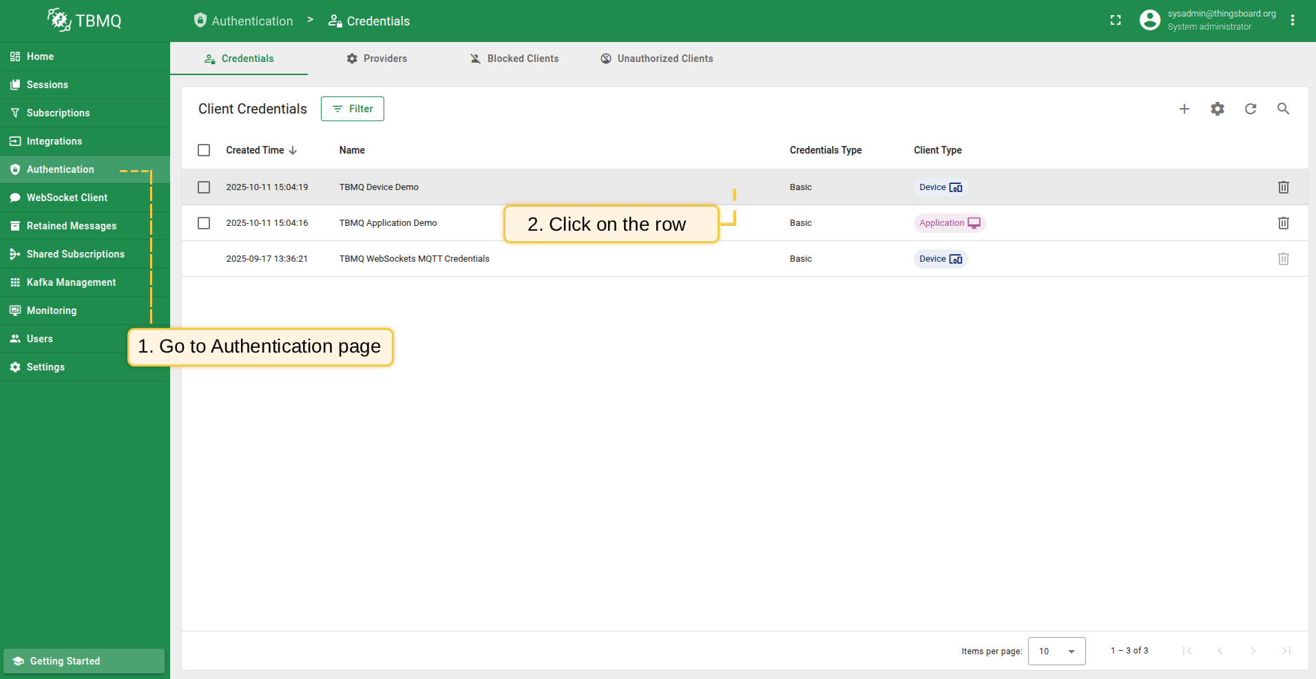Delete TBMQ Application Demo credentials
This screenshot has height=679, width=1316.
pos(1283,223)
